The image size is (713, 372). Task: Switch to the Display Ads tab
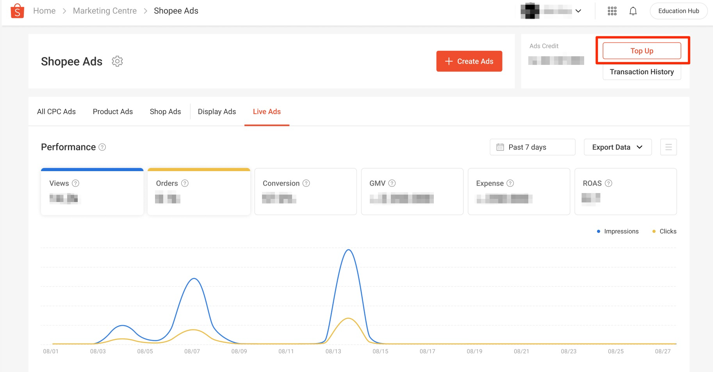(x=216, y=111)
